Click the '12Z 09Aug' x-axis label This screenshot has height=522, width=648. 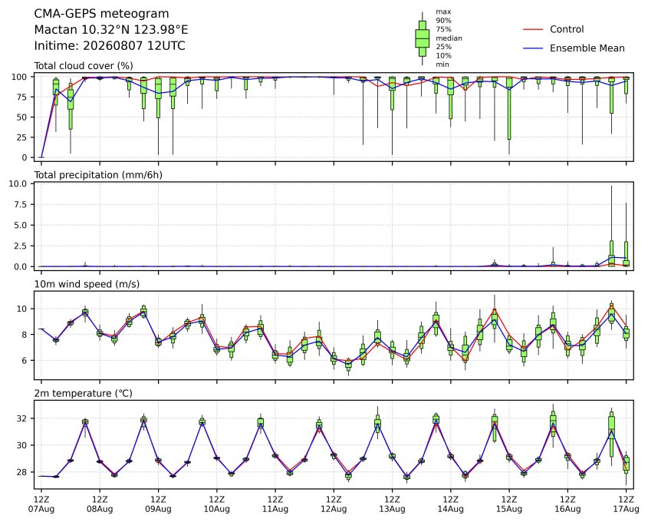coord(158,504)
